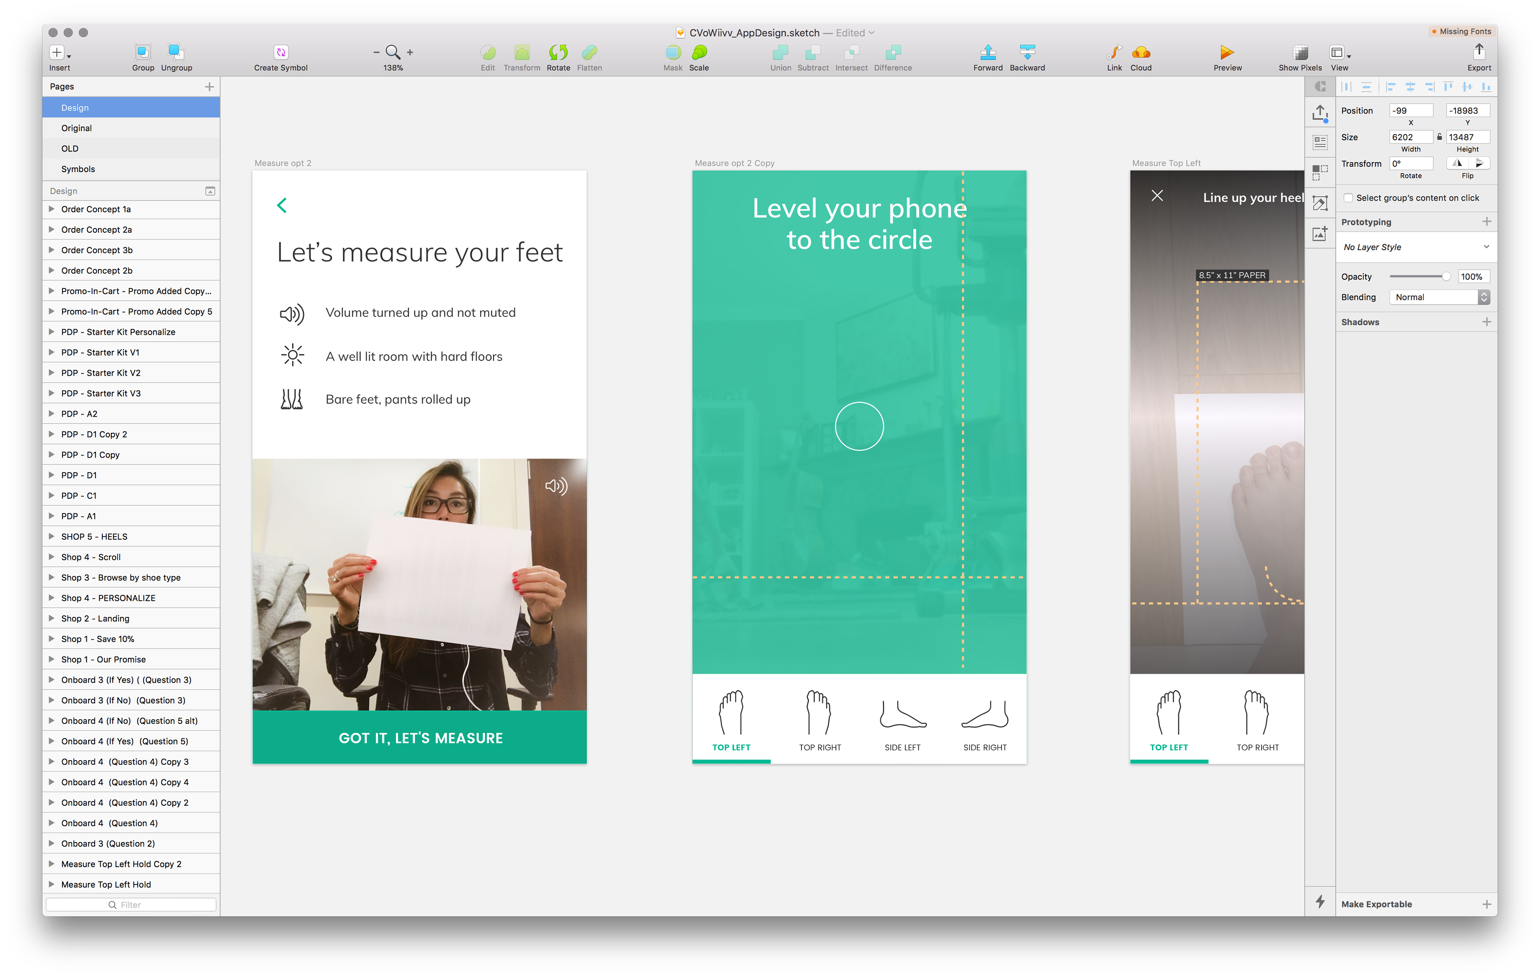
Task: Click the Export icon in toolbar
Action: (x=1479, y=51)
